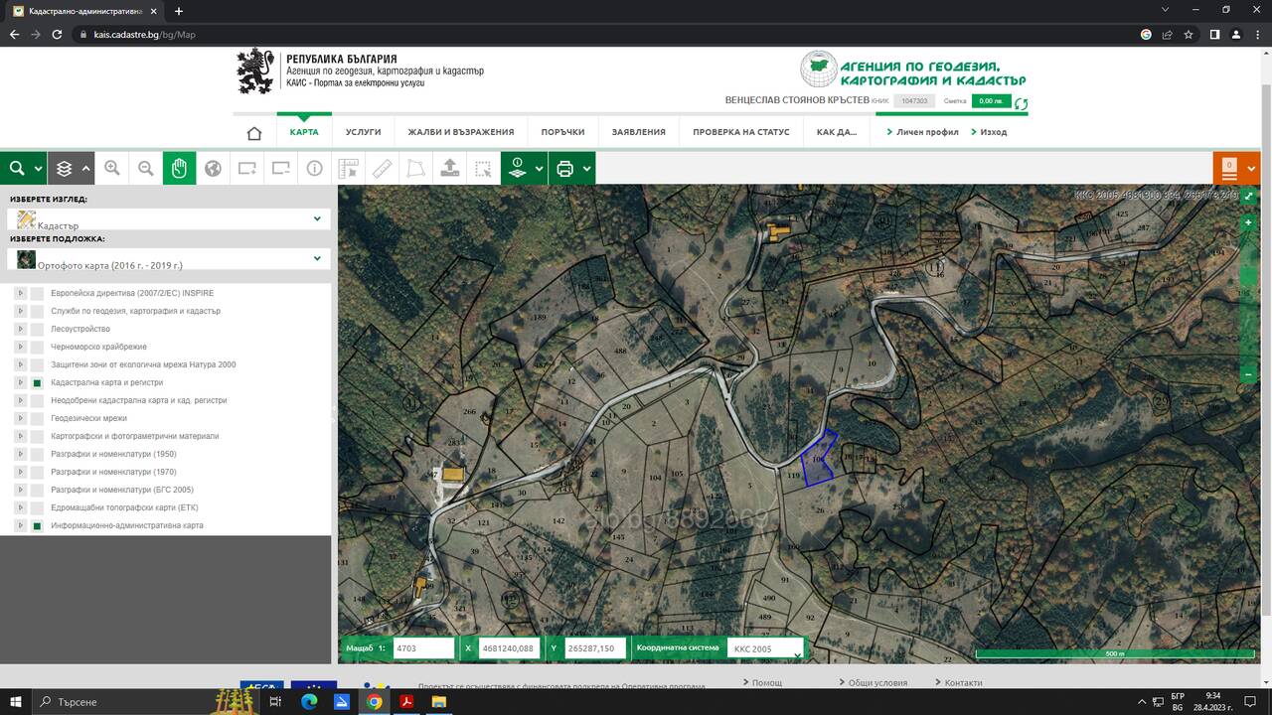The width and height of the screenshot is (1272, 715).
Task: Select the zoom in magnifier tool
Action: (112, 169)
